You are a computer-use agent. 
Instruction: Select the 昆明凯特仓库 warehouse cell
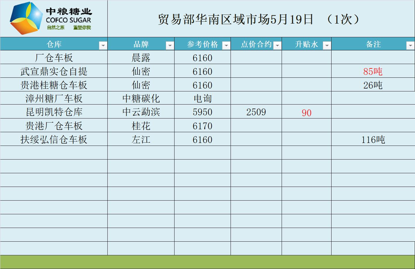tap(54, 112)
